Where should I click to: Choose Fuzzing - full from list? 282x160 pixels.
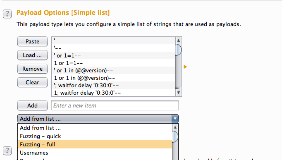95,144
